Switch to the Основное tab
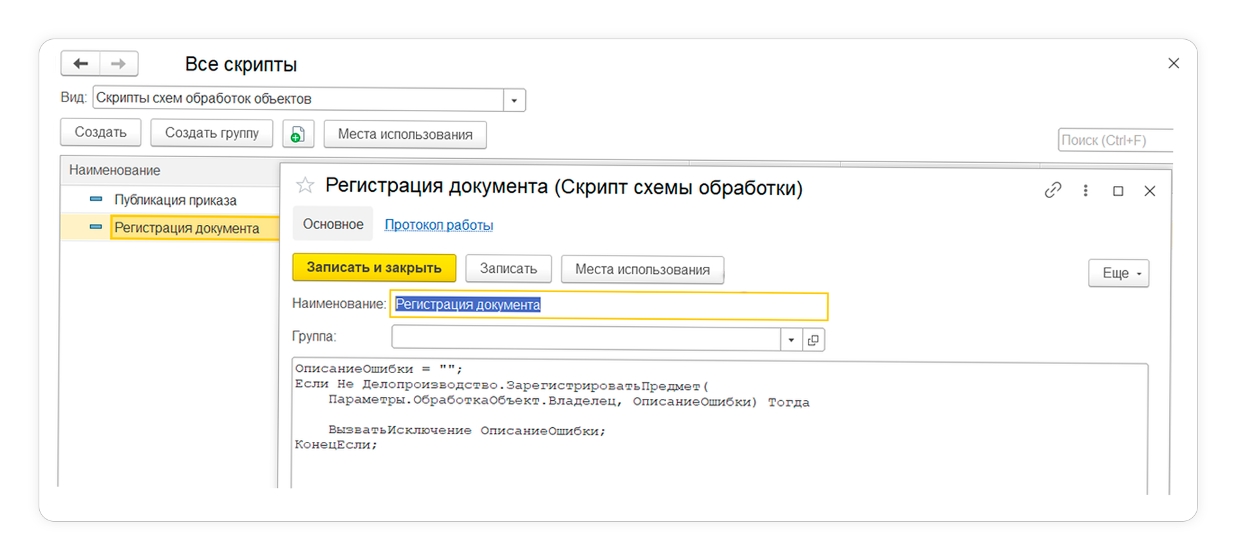This screenshot has height=541, width=1236. pos(333,224)
